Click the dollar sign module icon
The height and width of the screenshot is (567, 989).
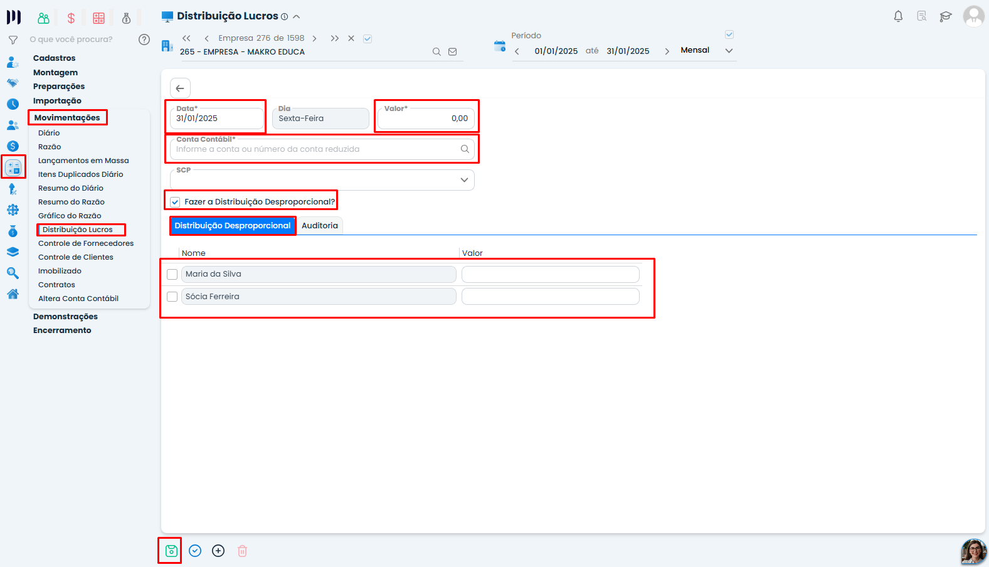pyautogui.click(x=71, y=18)
